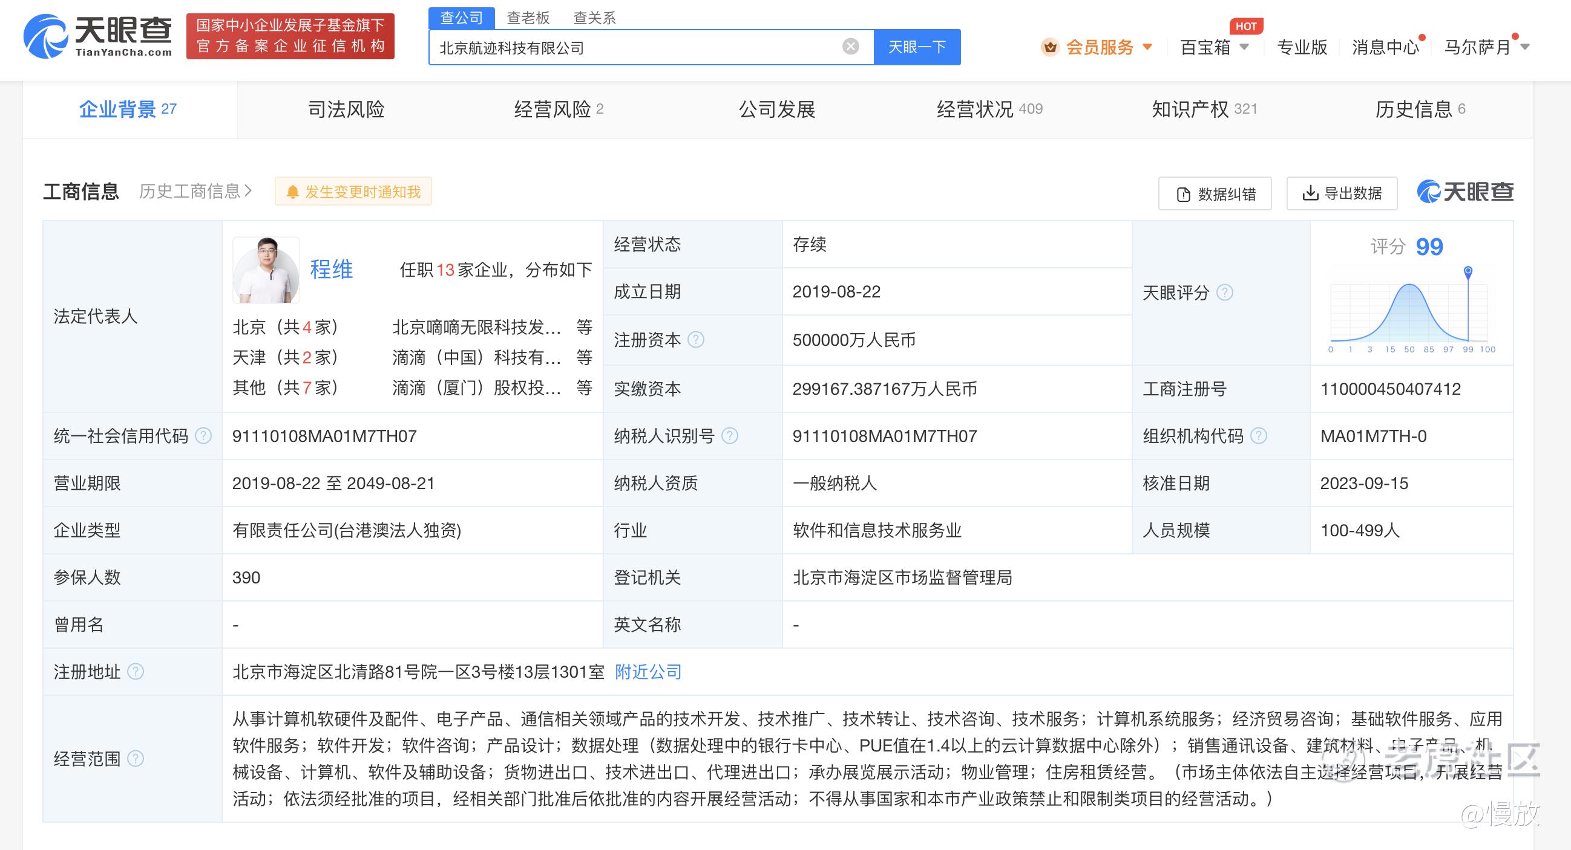Viewport: 1571px width, 850px height.
Task: Click credit code 91110108MA01M7TH07 under 统一社会信用代码
Action: pos(324,436)
